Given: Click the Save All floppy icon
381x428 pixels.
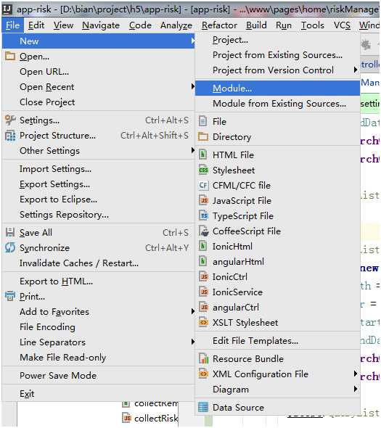Looking at the screenshot, I should coord(10,233).
